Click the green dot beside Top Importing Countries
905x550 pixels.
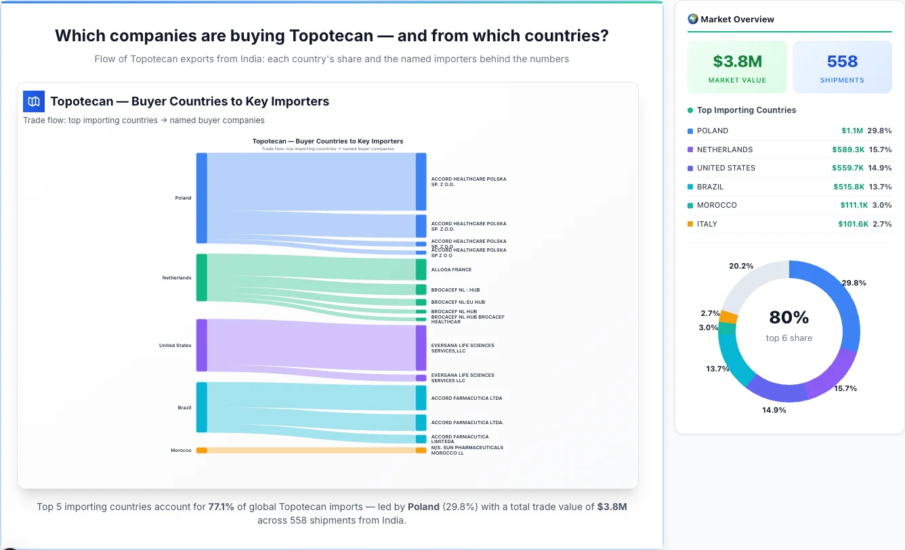pos(689,110)
